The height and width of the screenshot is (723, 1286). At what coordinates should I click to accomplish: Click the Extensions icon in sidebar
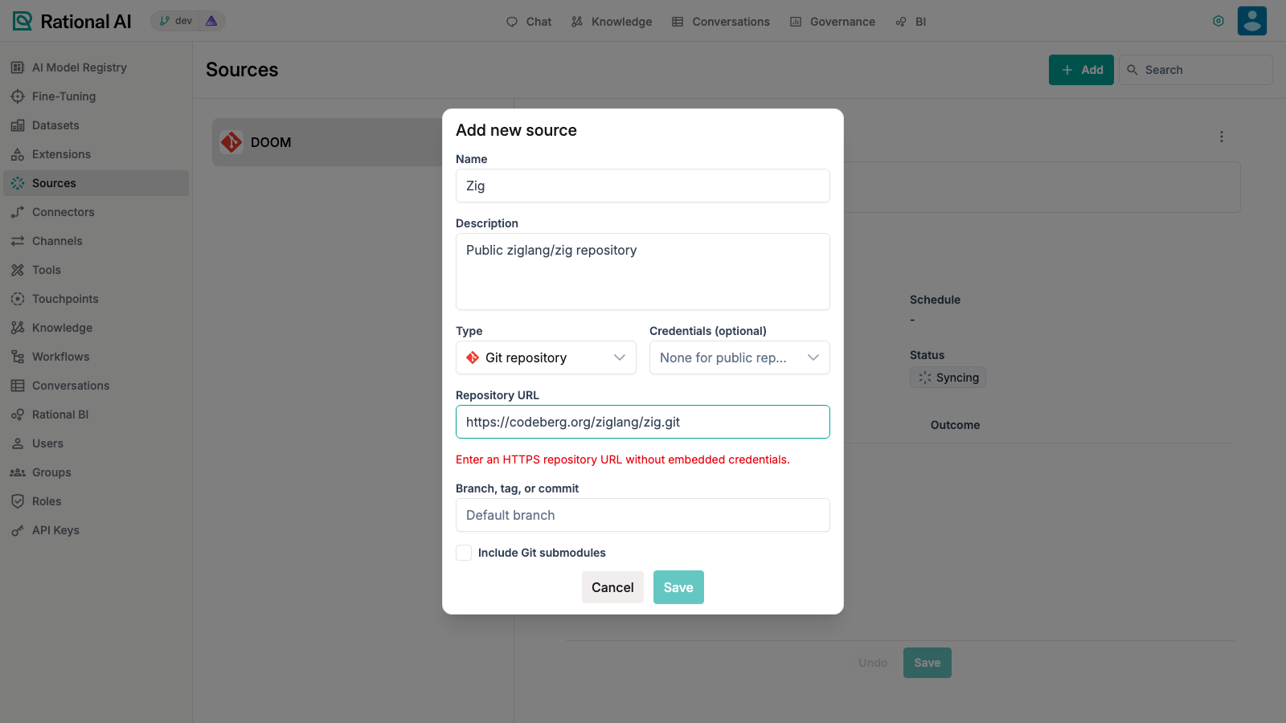(x=18, y=154)
